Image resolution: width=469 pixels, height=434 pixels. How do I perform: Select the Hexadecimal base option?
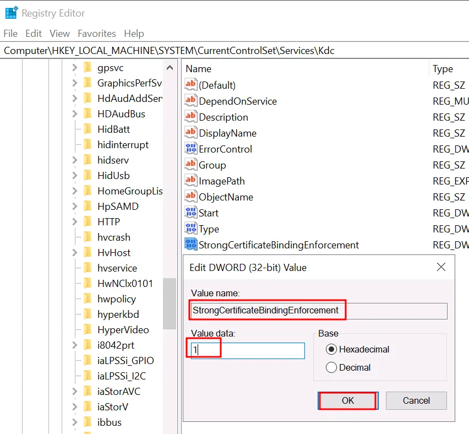[x=331, y=349]
